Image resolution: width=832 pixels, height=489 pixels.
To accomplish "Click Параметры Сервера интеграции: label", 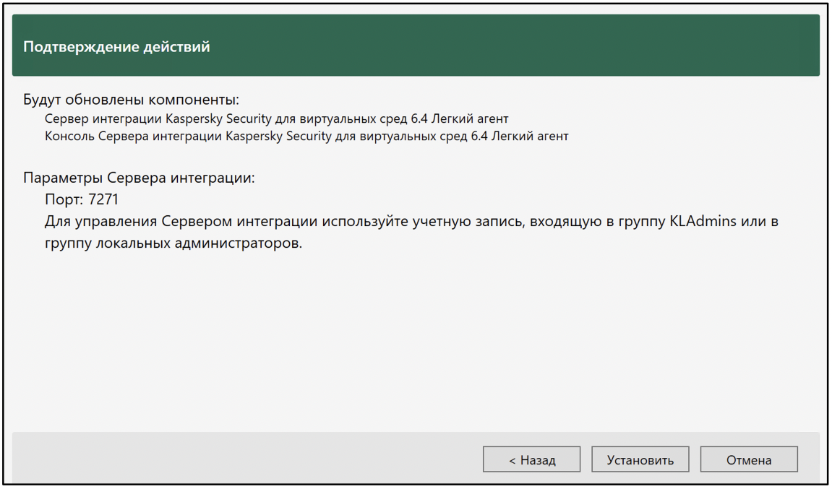I will [x=139, y=178].
